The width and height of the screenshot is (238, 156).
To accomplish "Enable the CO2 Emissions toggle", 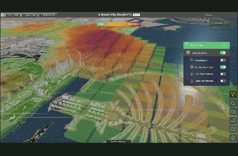I will pyautogui.click(x=223, y=74).
